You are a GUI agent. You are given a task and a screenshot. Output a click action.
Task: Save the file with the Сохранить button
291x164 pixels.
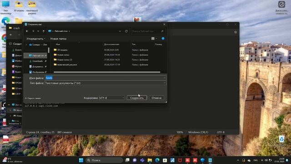tap(137, 98)
